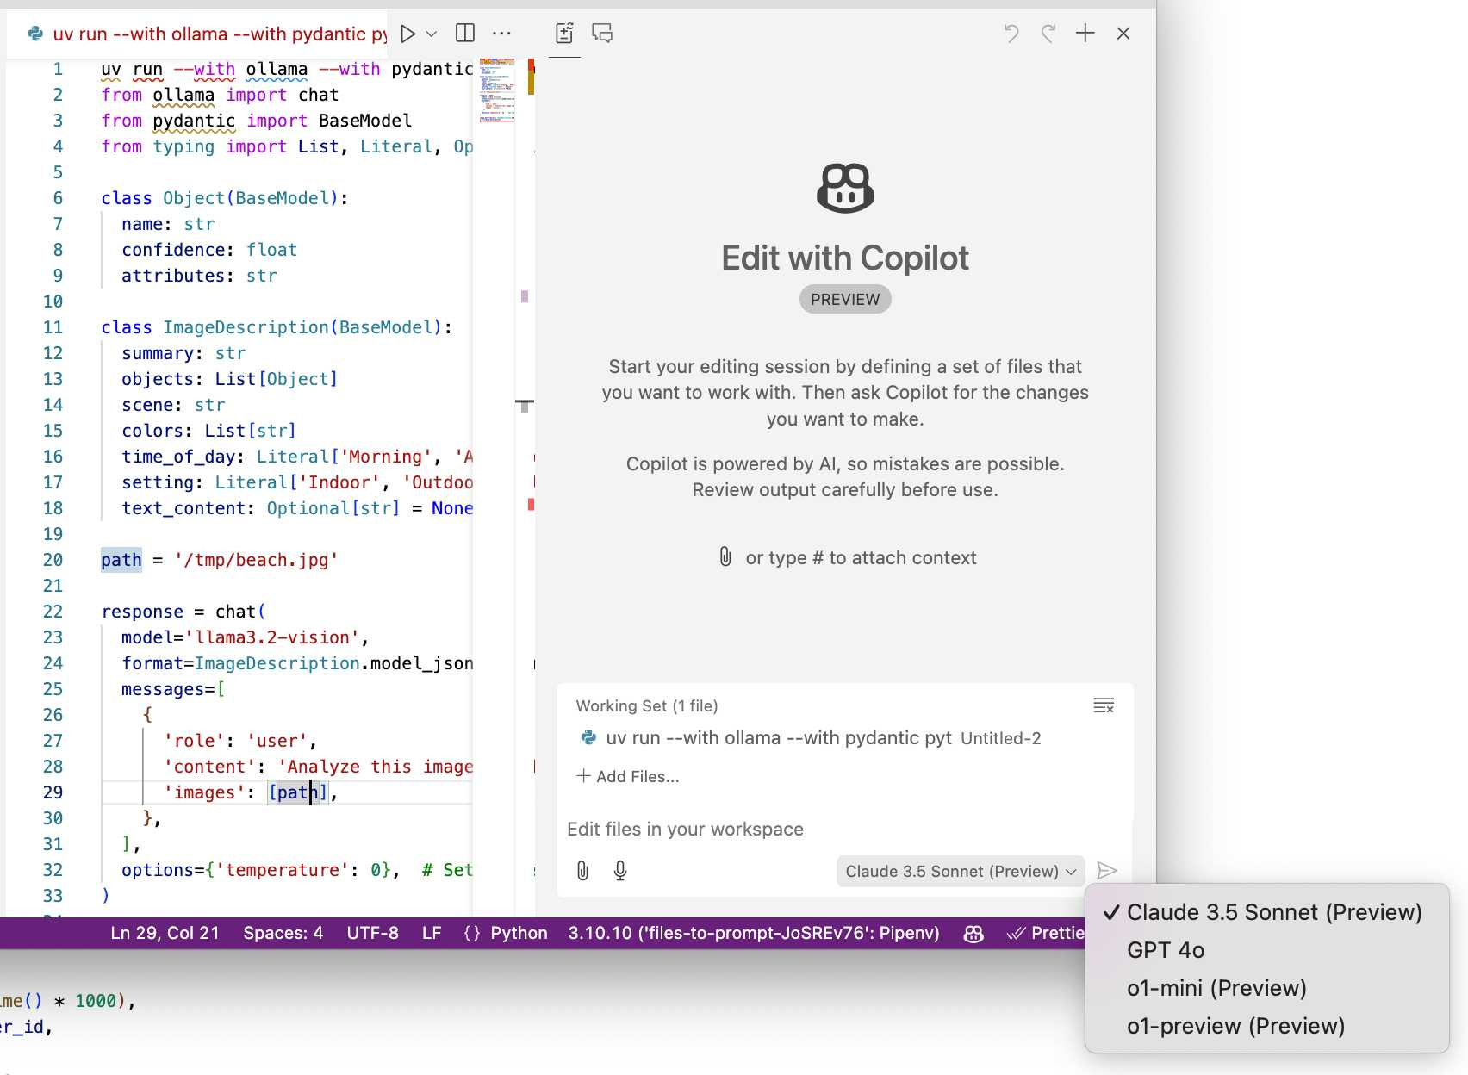Choose o1-mini (Preview) model
The height and width of the screenshot is (1075, 1468).
pos(1266,988)
